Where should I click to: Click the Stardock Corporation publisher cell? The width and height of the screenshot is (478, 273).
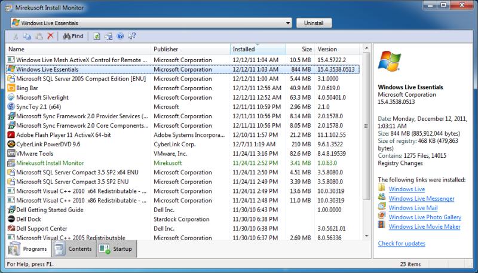[x=182, y=219]
